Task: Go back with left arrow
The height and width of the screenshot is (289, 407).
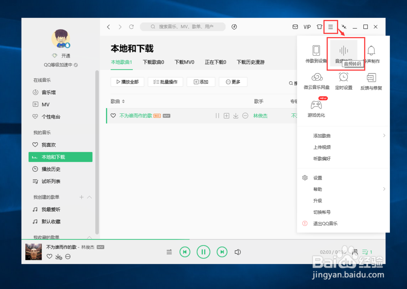Action: [109, 27]
